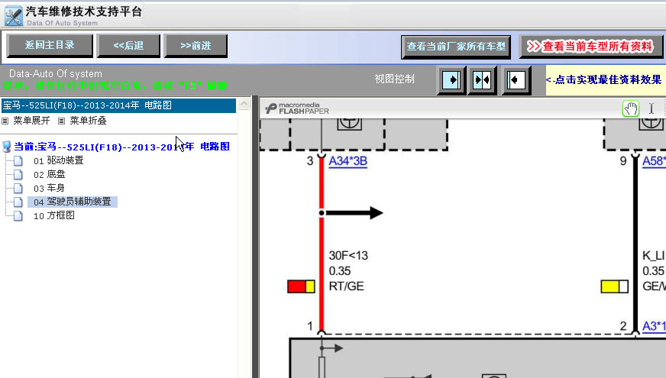Open connector link A34*3B
This screenshot has width=666, height=378.
tap(348, 161)
